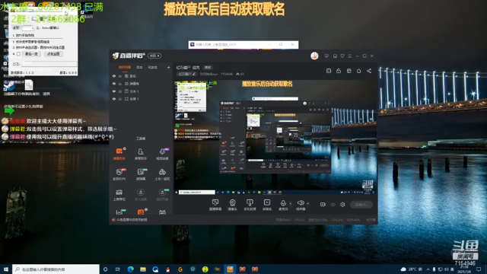Open the hamburger menu in companion title bar
Viewport: 487px width, 274px height.
pyautogui.click(x=350, y=56)
